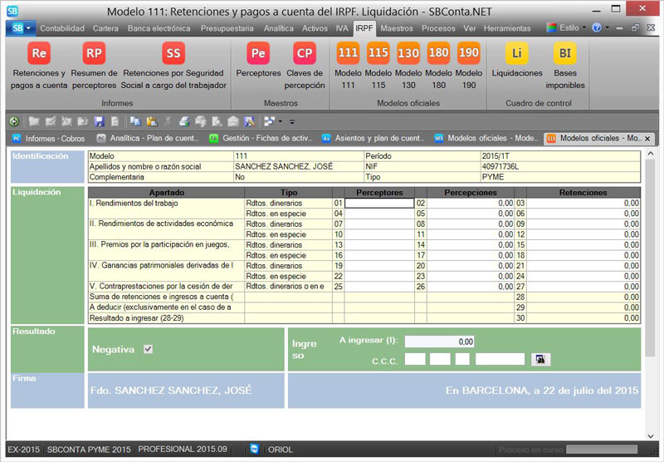Open Bases imponibles control panel

564,54
